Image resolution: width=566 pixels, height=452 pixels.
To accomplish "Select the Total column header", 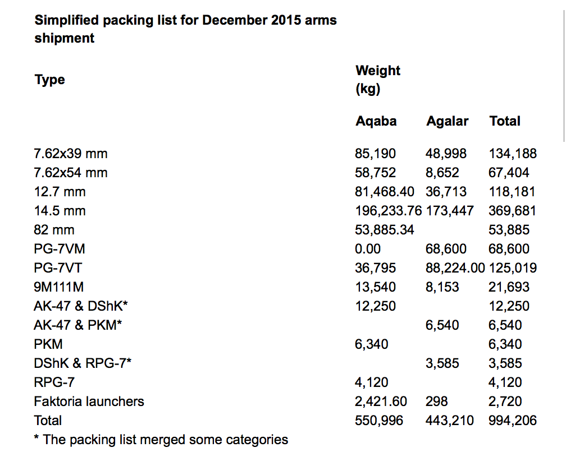I will click(505, 121).
